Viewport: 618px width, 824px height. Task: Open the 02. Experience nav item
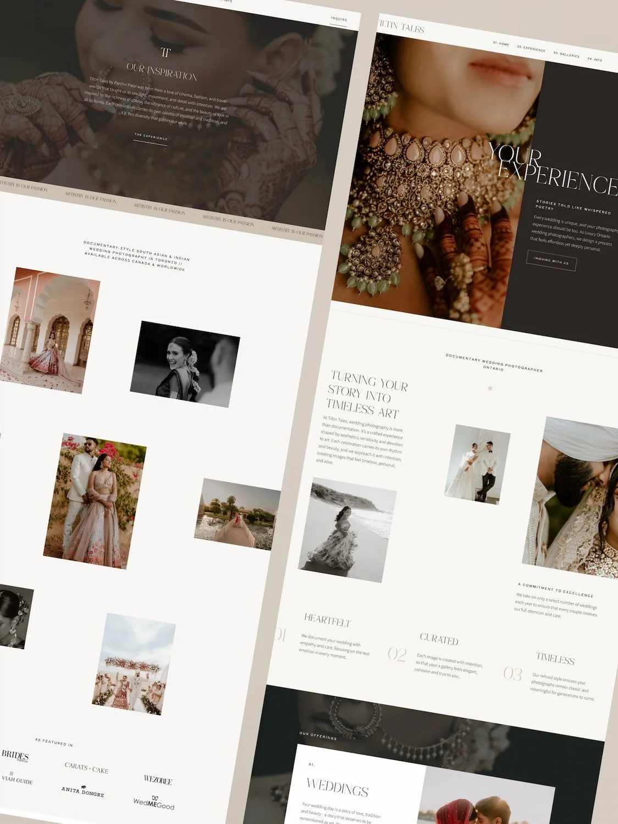(531, 48)
